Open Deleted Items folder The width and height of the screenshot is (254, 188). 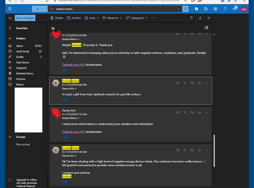pyautogui.click(x=25, y=73)
